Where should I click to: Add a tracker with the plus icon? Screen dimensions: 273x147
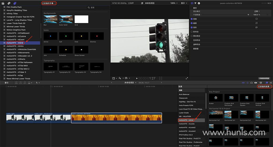click(256, 49)
